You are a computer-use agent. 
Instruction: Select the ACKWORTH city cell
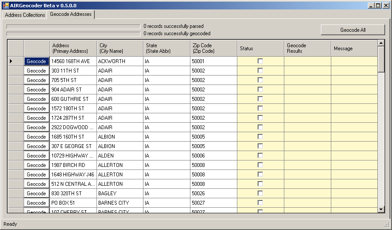(x=120, y=61)
